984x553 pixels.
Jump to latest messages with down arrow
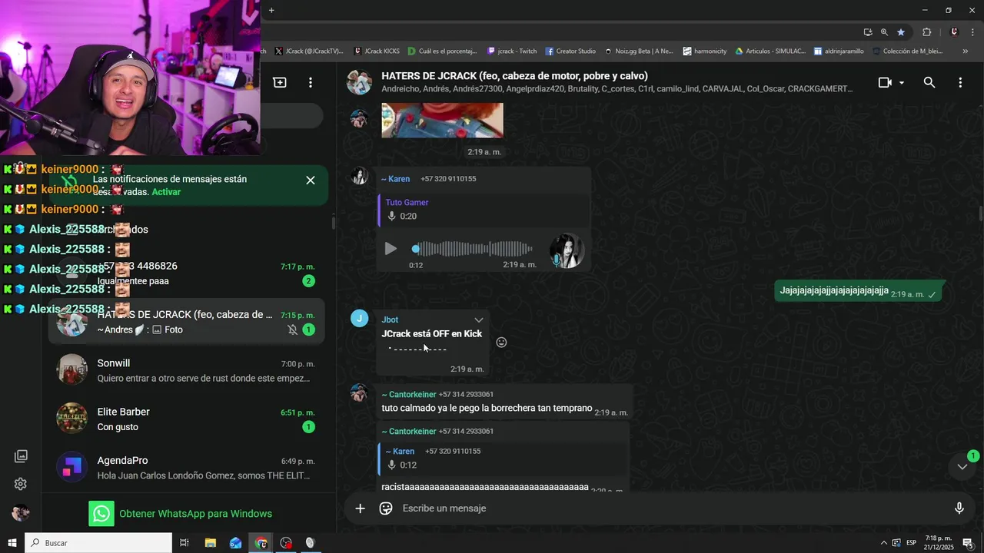[x=962, y=467]
